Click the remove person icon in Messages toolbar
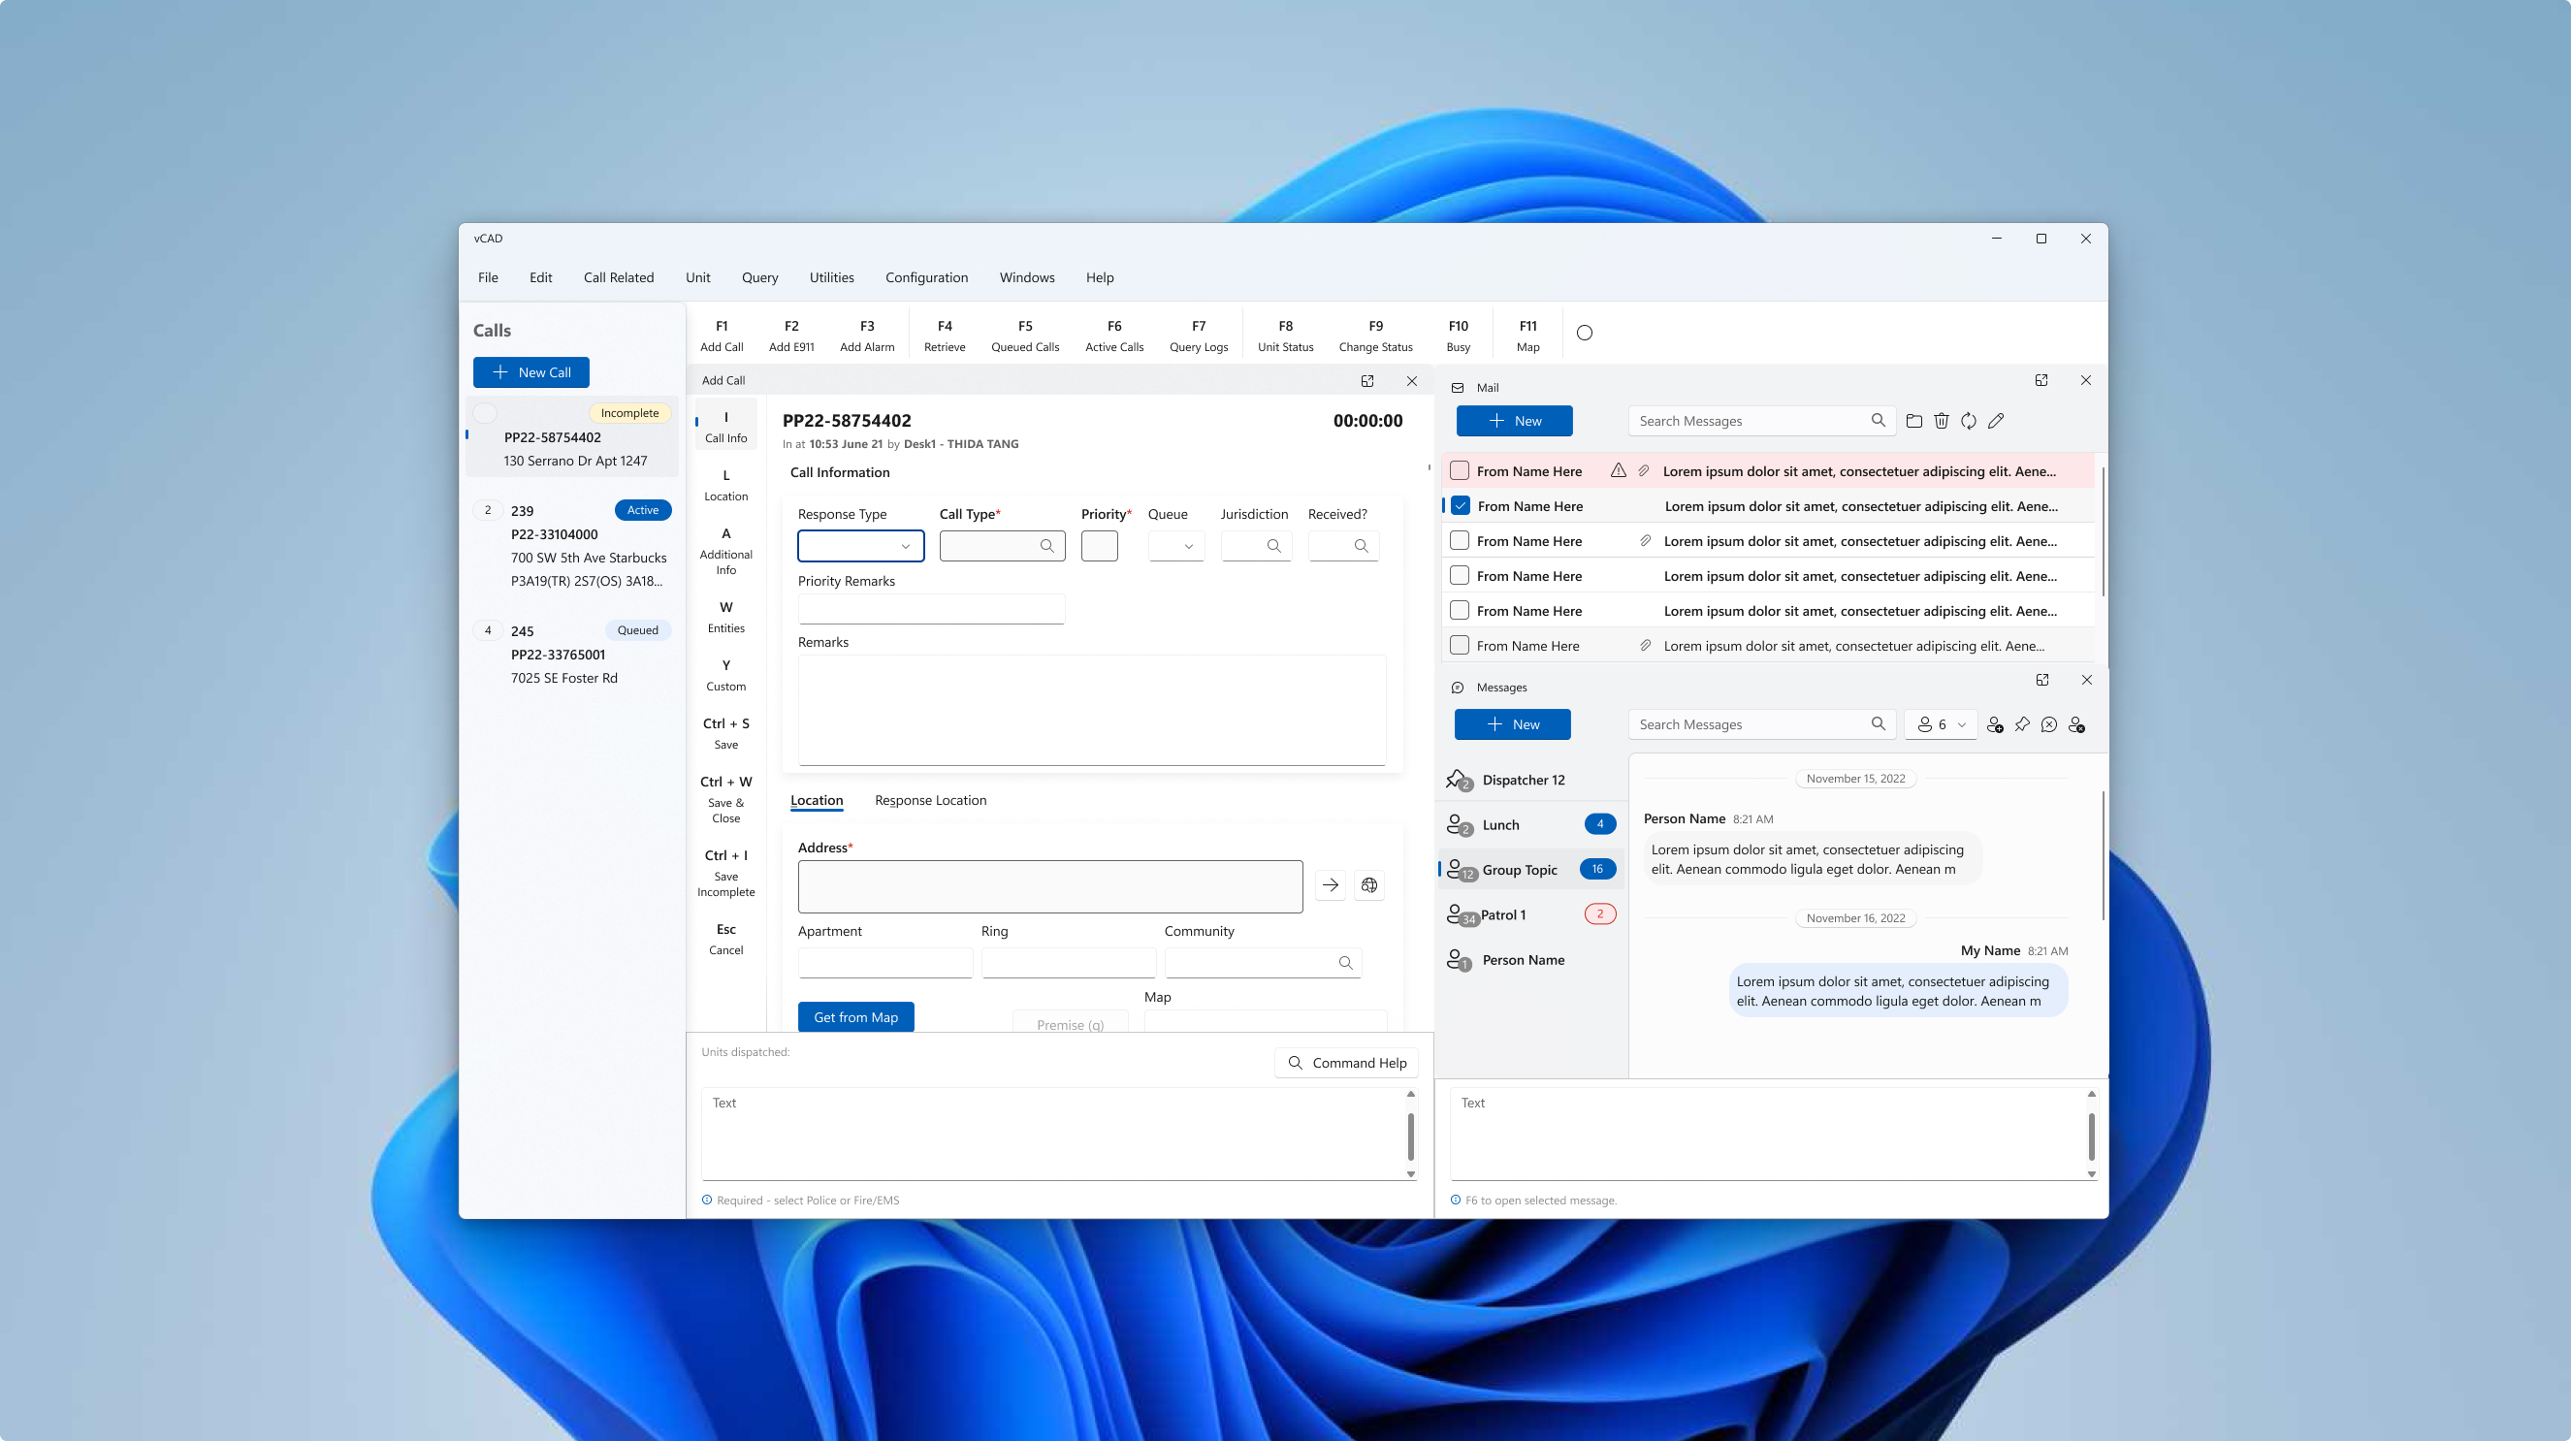This screenshot has width=2571, height=1441. (x=2077, y=724)
